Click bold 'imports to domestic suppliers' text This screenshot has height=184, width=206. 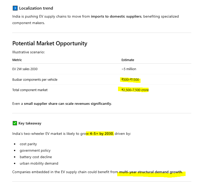(x=116, y=16)
